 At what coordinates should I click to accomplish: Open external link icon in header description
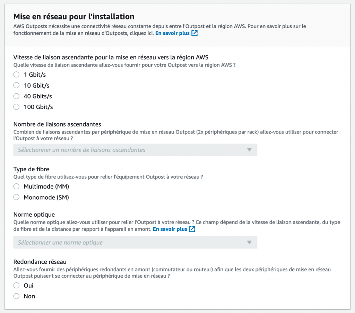pos(194,33)
